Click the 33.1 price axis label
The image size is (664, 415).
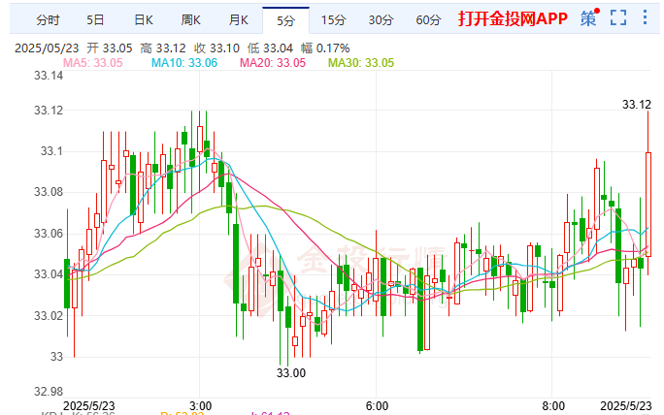point(51,151)
